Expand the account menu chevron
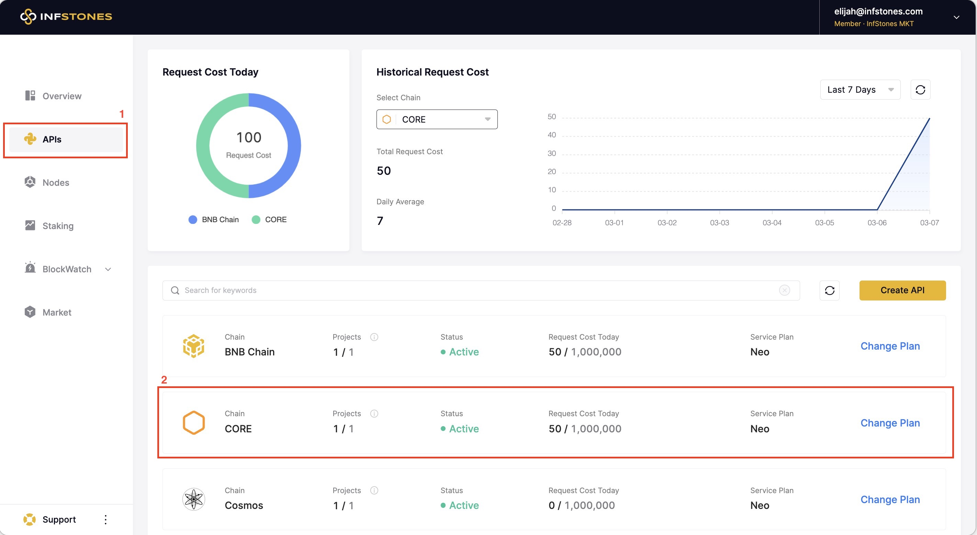 tap(956, 17)
